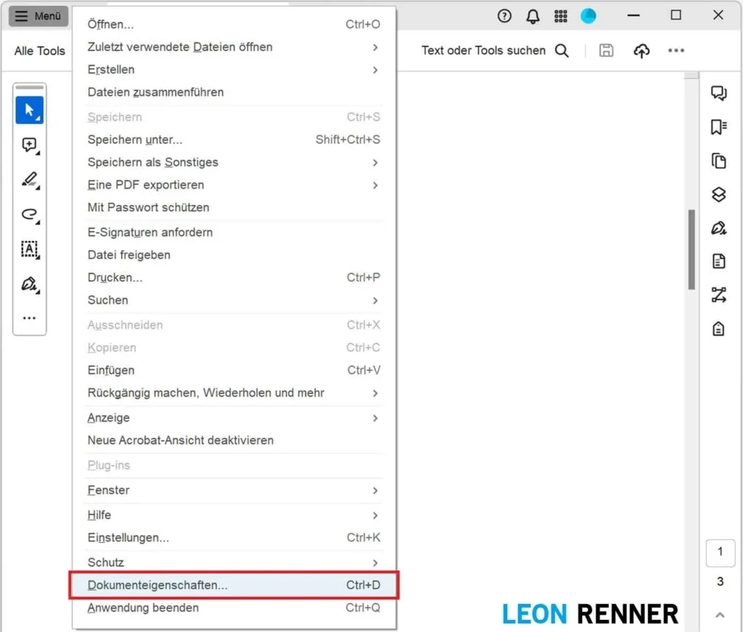Click the help question mark icon
Image resolution: width=743 pixels, height=632 pixels.
(x=504, y=16)
